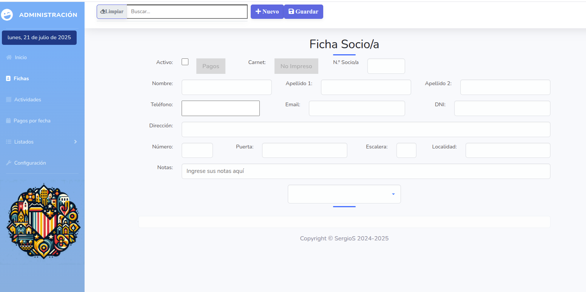586x292 pixels.
Task: Toggle the Activo checkbox
Action: point(185,62)
